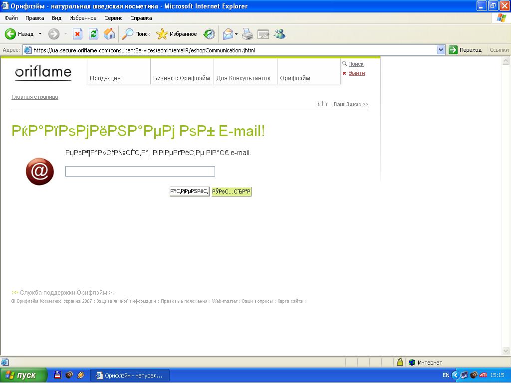Click the Выйти logout link
511x383 pixels.
356,73
